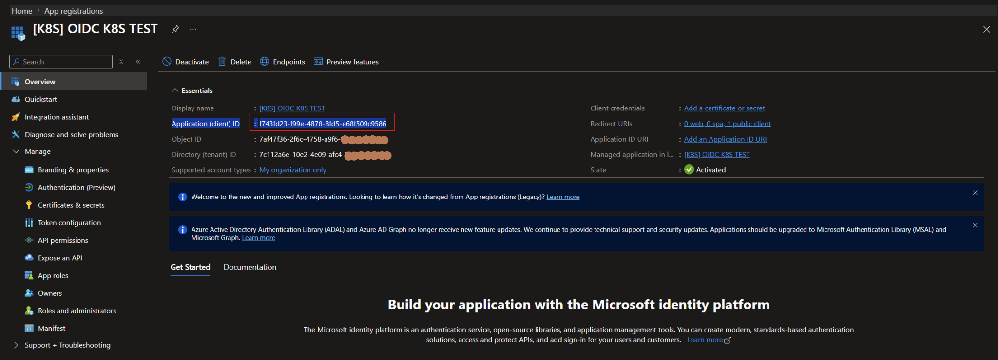Image resolution: width=998 pixels, height=360 pixels.
Task: Click the Preview features icon
Action: (x=318, y=61)
